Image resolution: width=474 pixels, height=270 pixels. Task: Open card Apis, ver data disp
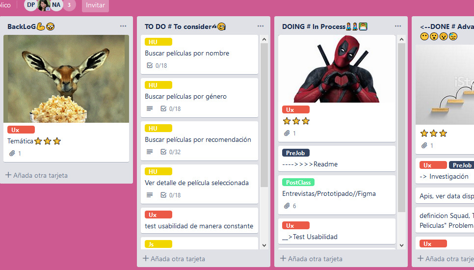coord(445,196)
